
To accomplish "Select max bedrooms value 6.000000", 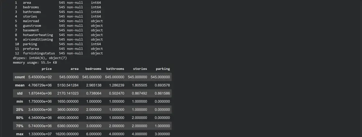I will (93, 134).
